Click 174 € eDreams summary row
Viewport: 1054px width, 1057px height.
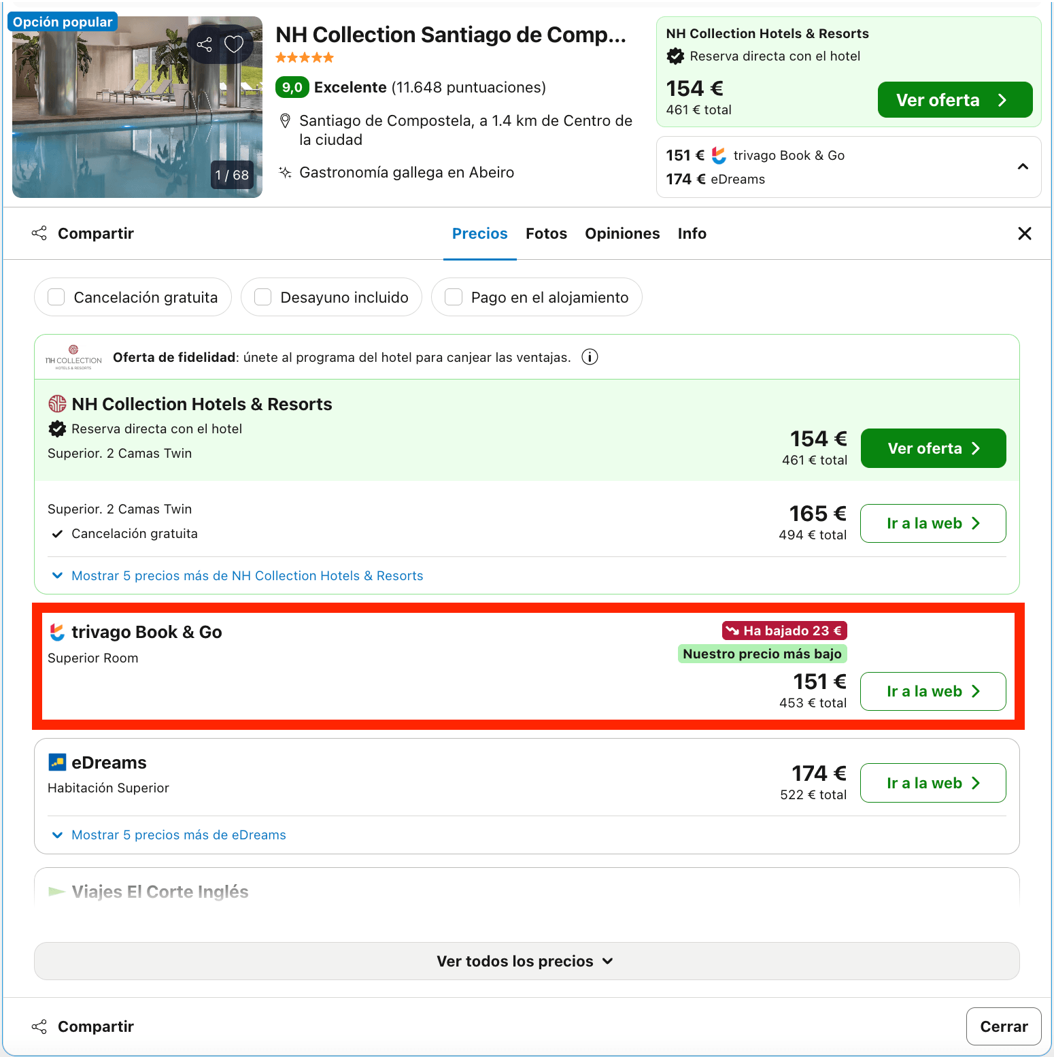click(715, 180)
